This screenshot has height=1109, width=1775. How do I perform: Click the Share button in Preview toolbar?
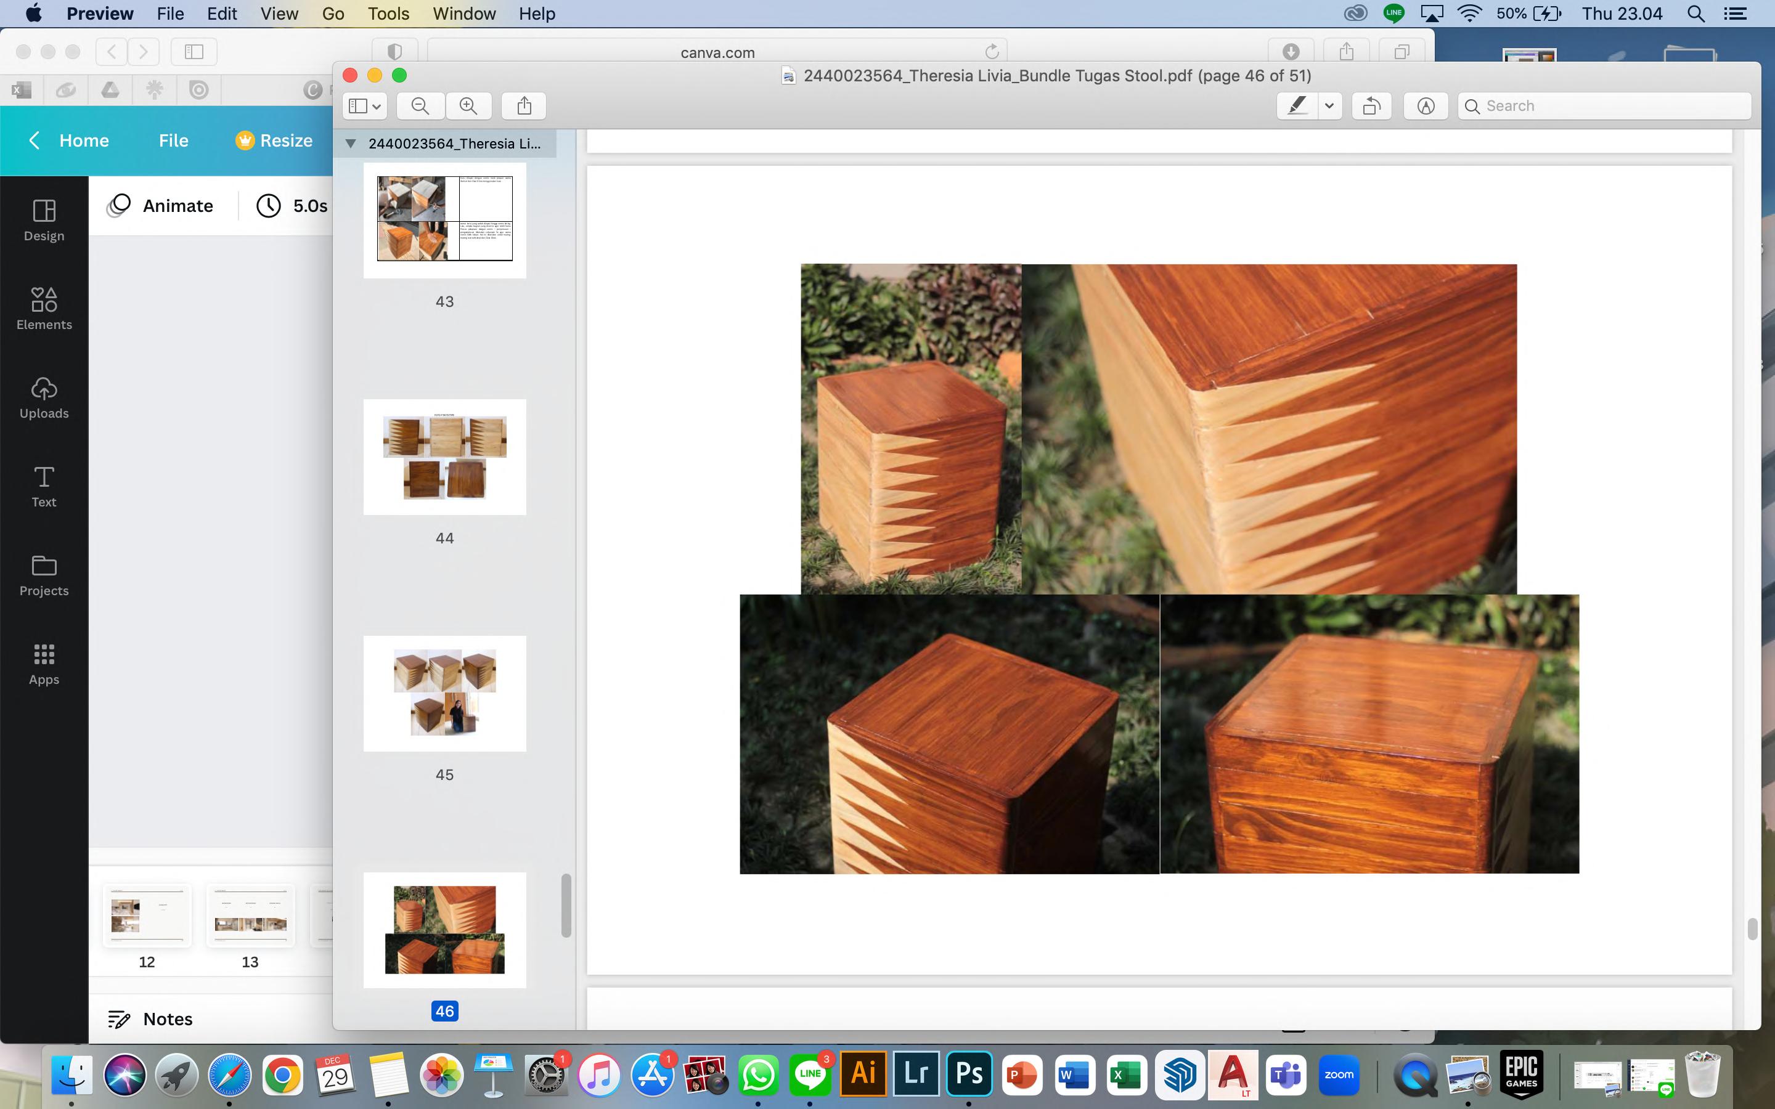(x=524, y=105)
